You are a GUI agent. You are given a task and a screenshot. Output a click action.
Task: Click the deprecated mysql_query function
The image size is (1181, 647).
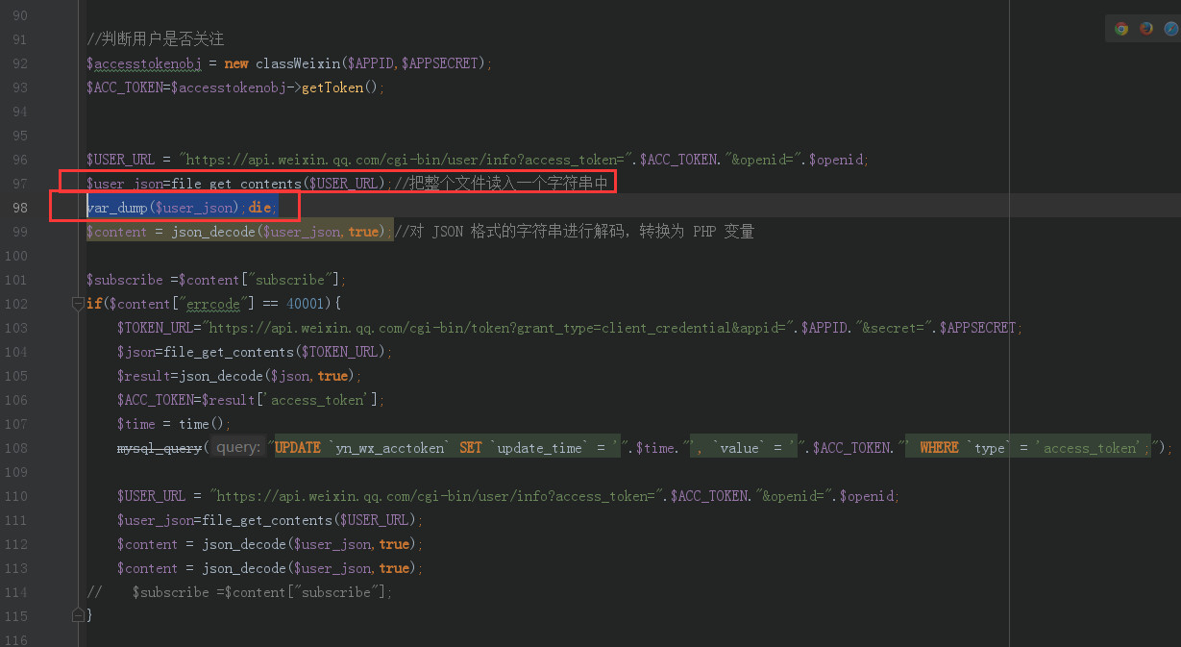[160, 448]
